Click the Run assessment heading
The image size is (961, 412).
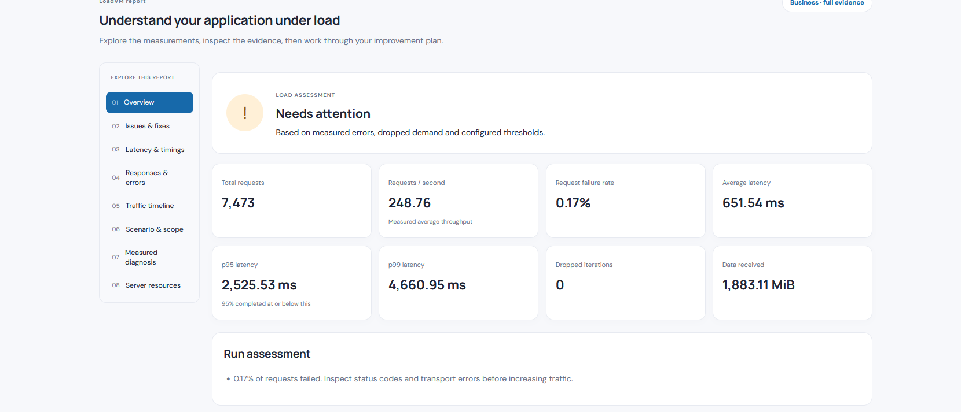click(x=267, y=354)
